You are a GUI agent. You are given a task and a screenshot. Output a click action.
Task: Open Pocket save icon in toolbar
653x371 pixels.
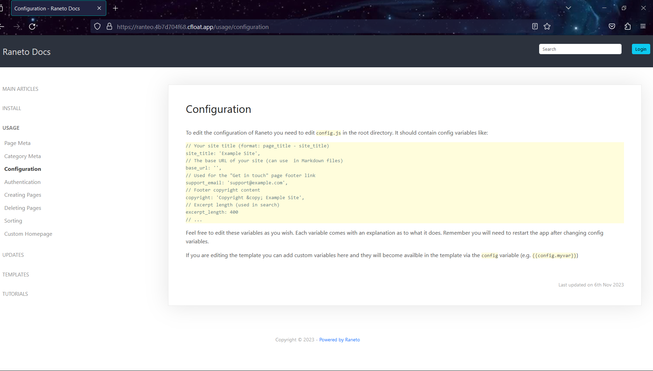coord(612,26)
